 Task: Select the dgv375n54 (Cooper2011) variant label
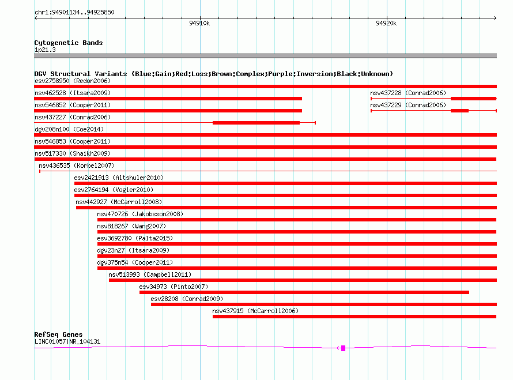coord(135,262)
